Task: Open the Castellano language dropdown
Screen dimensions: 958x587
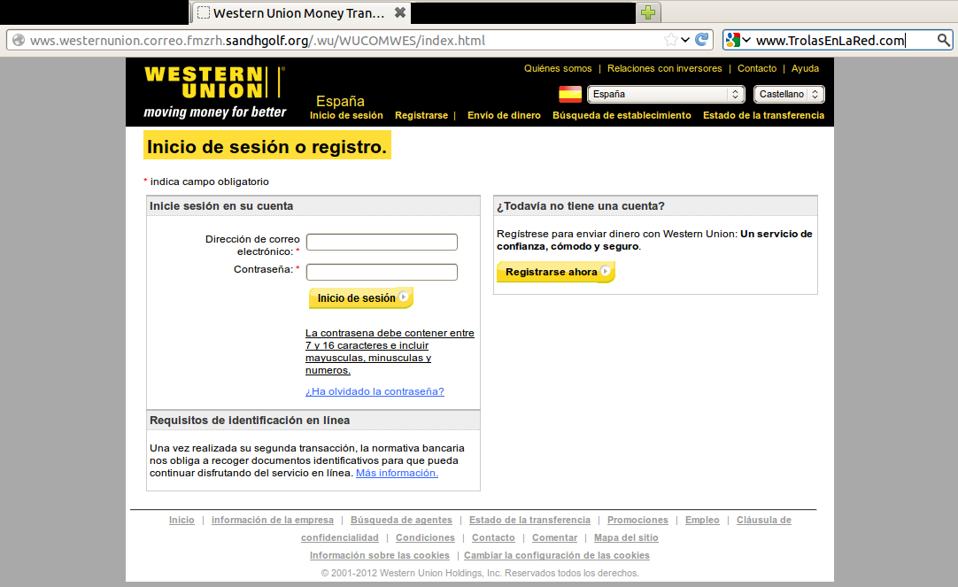Action: click(x=790, y=94)
